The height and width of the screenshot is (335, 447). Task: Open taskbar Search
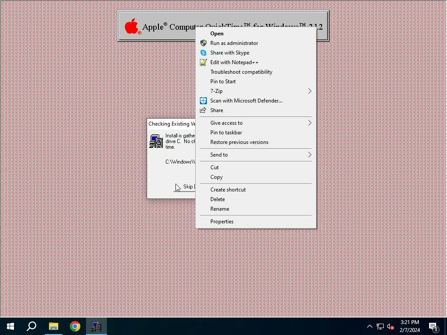[31, 326]
